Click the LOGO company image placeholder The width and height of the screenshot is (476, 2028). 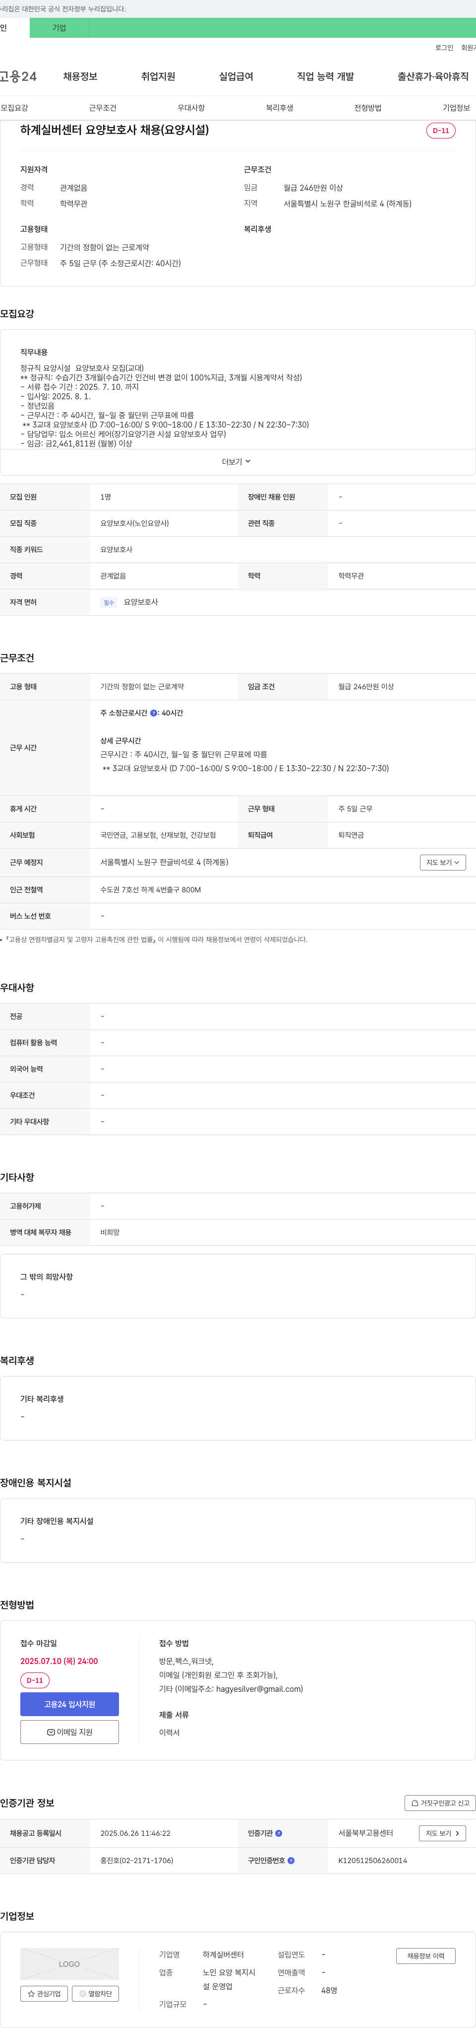[x=69, y=1963]
